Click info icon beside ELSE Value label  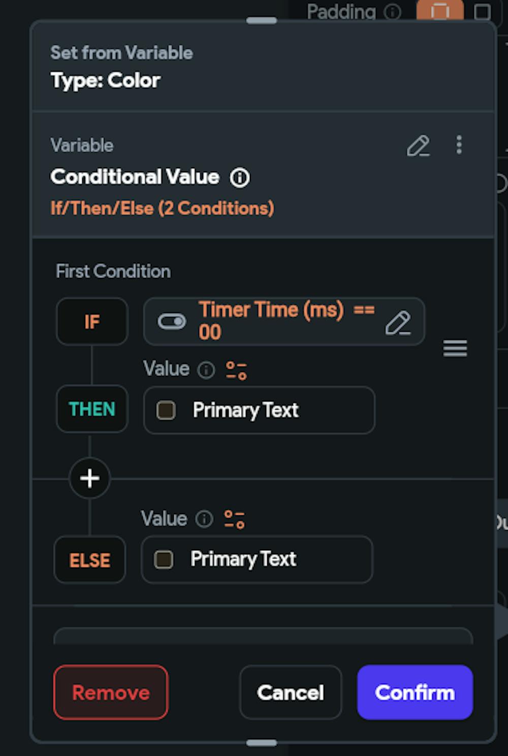pyautogui.click(x=204, y=519)
